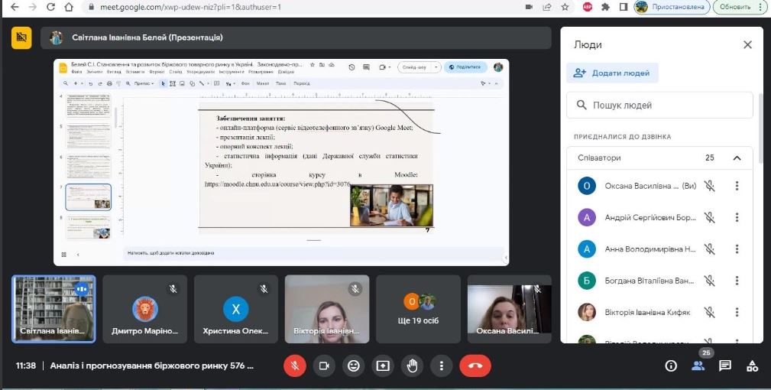Open more options for Вікторія Іванівна Кифяк
This screenshot has height=390, width=771.
(737, 312)
